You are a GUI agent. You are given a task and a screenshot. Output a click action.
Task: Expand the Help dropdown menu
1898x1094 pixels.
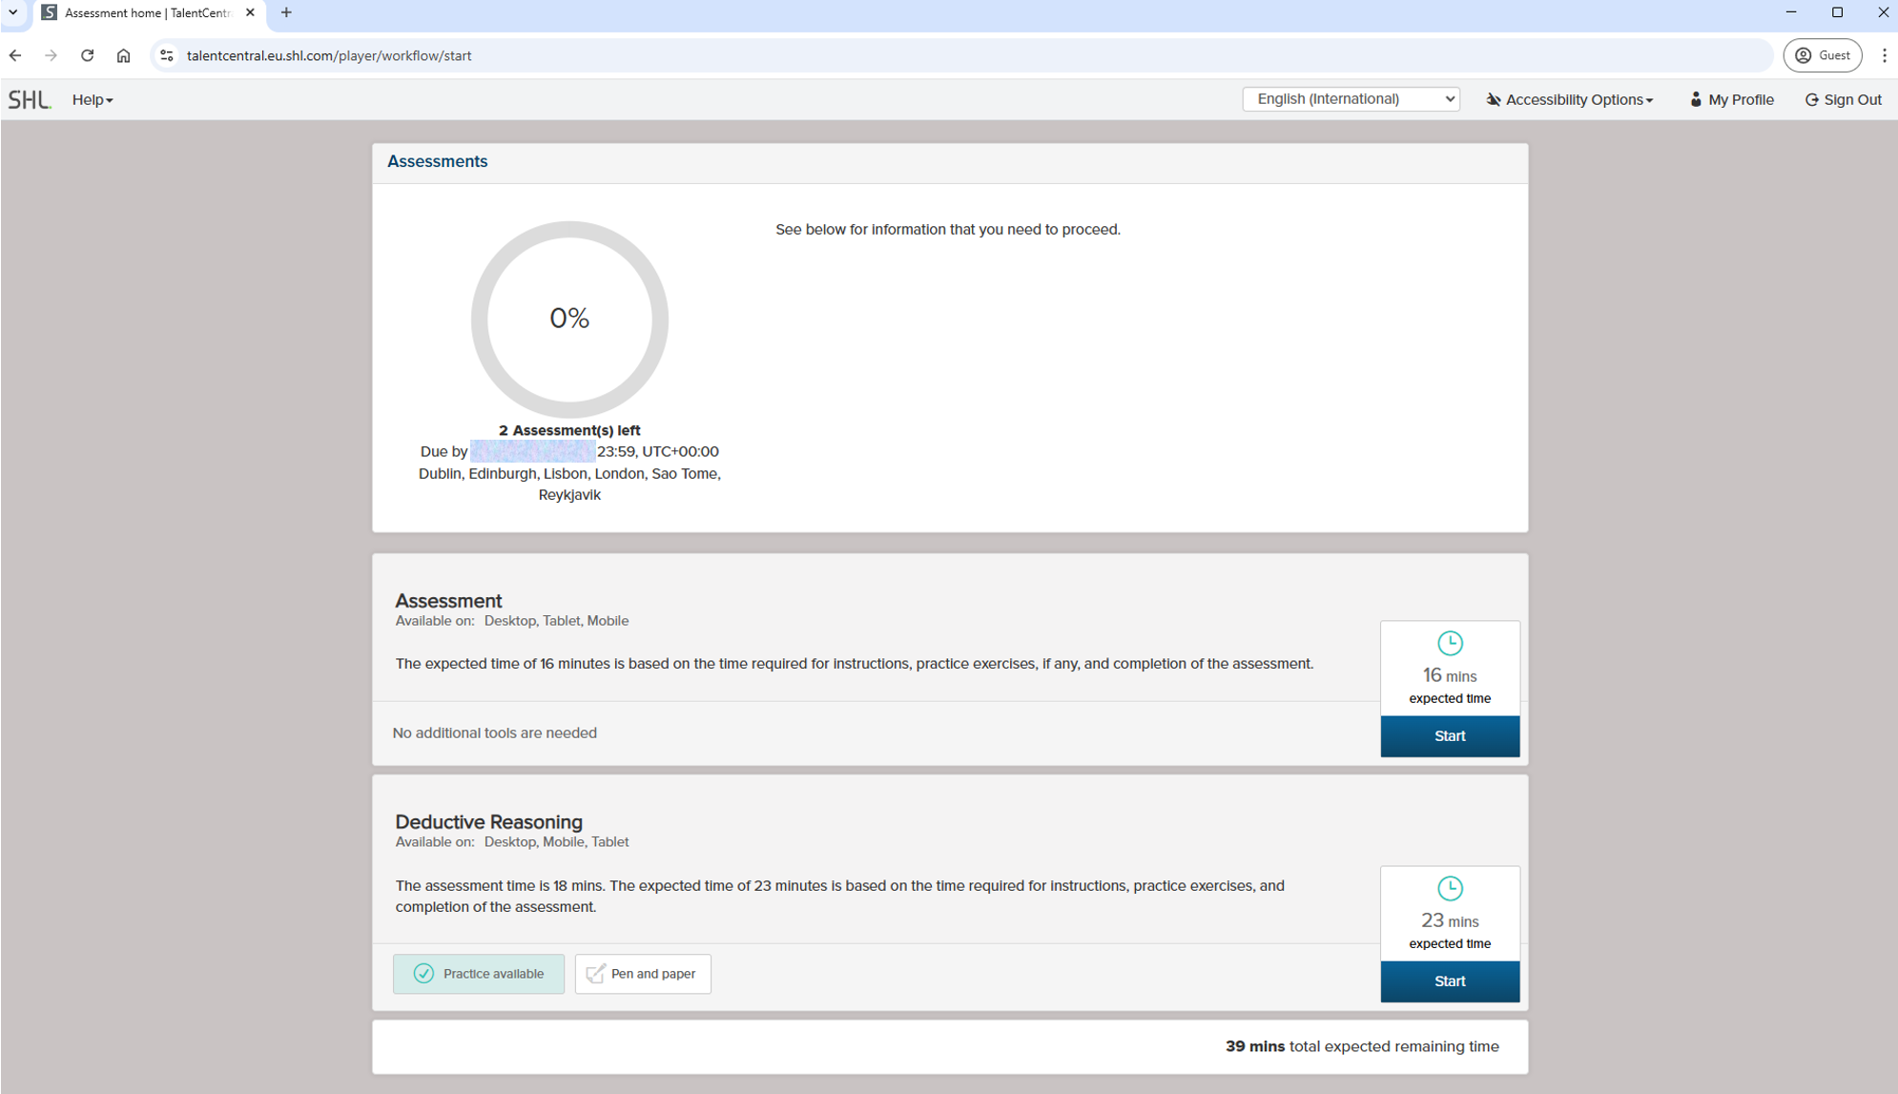click(x=93, y=99)
